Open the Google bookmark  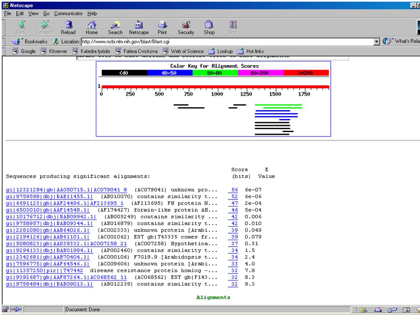[24, 51]
